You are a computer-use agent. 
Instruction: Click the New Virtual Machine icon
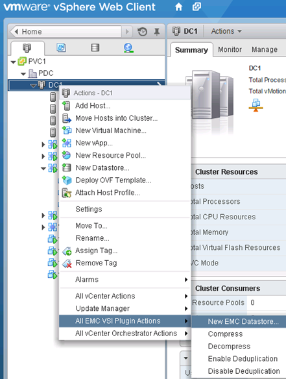pos(67,130)
